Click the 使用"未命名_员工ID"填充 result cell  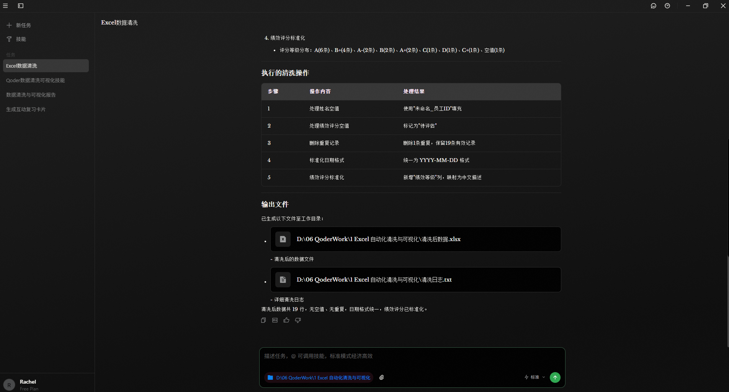433,109
